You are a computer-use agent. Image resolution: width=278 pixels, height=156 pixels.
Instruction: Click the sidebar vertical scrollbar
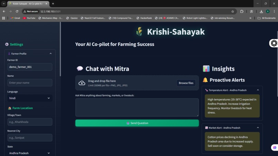(x=60, y=50)
